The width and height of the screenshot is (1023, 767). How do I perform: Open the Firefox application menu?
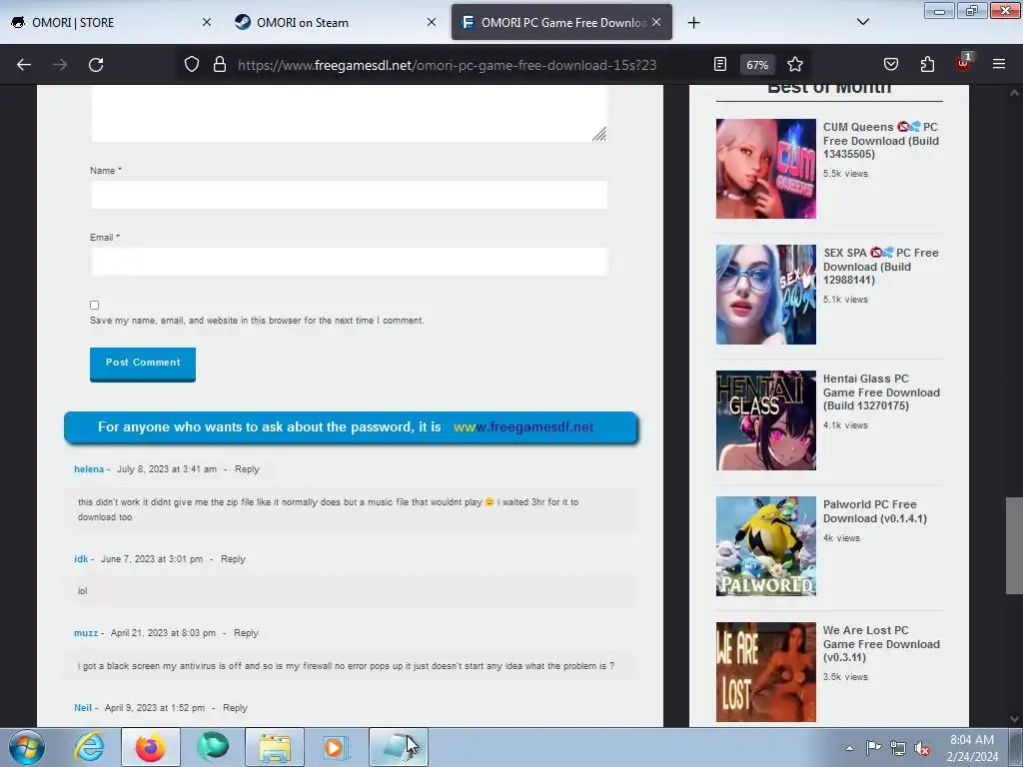(x=999, y=64)
